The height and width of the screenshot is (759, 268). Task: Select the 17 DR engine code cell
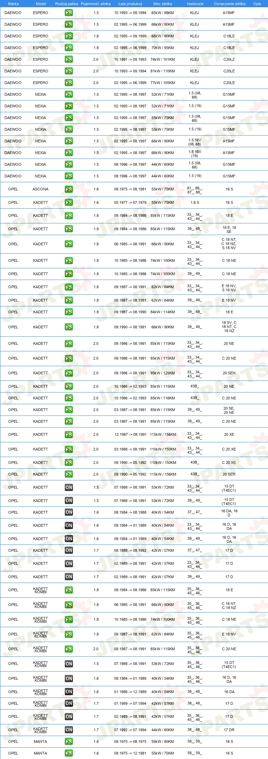[229, 730]
